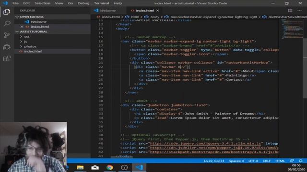The width and height of the screenshot is (307, 172).
Task: Open the Debug view bug icon
Action: [7, 47]
